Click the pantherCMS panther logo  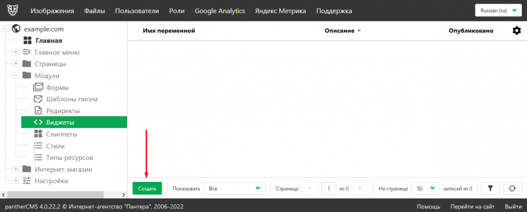(14, 11)
